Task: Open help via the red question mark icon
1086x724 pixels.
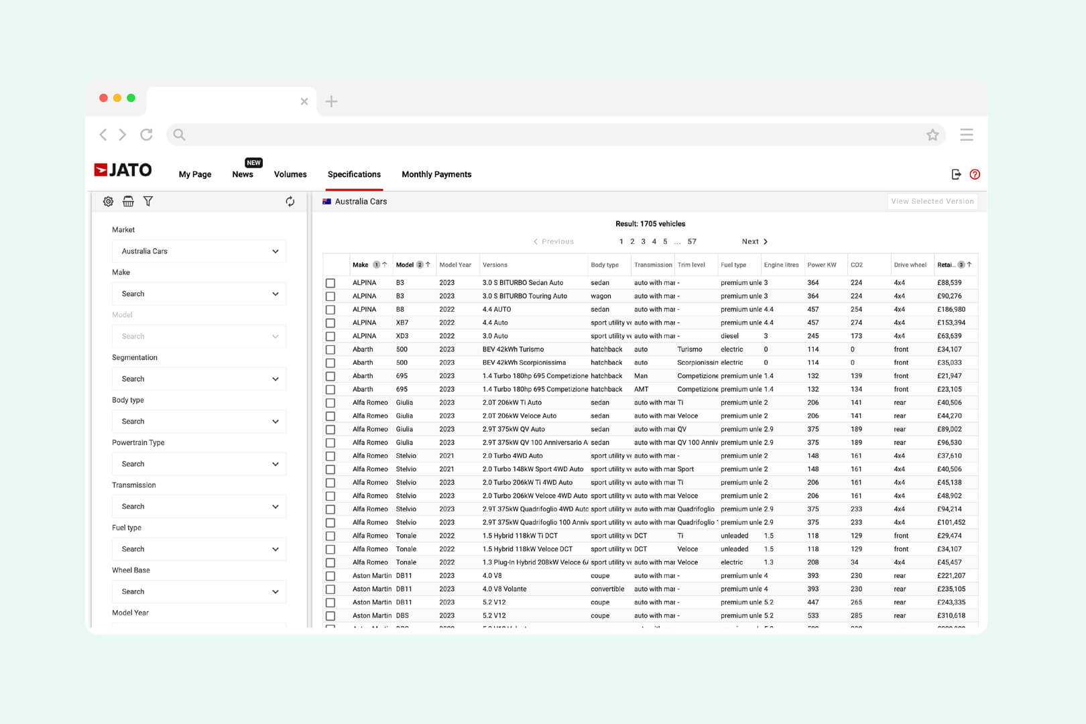Action: click(x=975, y=174)
